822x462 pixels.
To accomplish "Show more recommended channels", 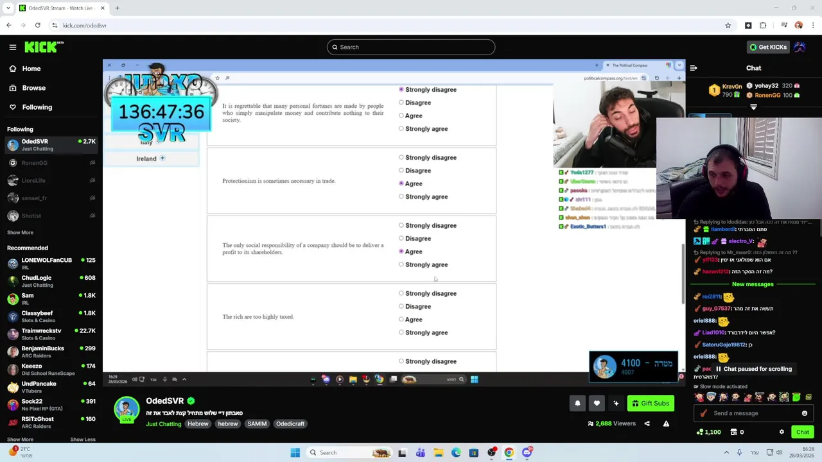I will click(x=20, y=440).
